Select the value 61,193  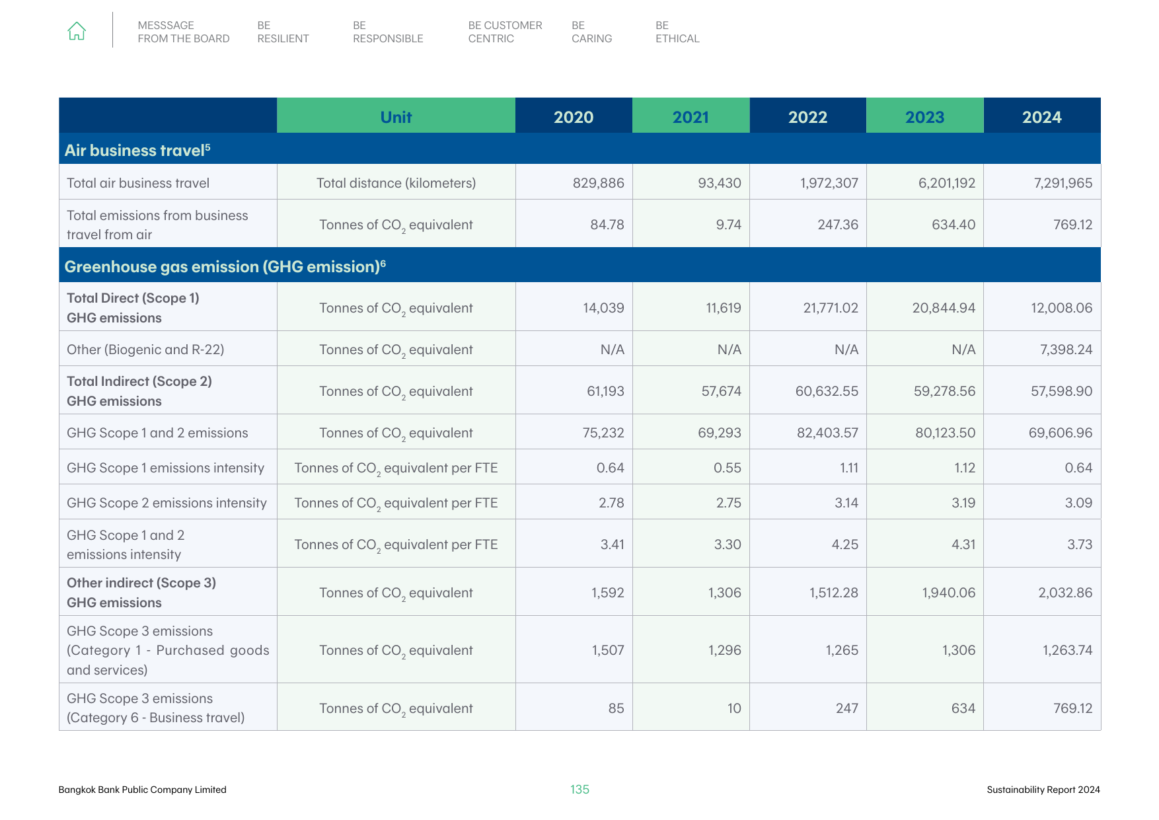[605, 391]
